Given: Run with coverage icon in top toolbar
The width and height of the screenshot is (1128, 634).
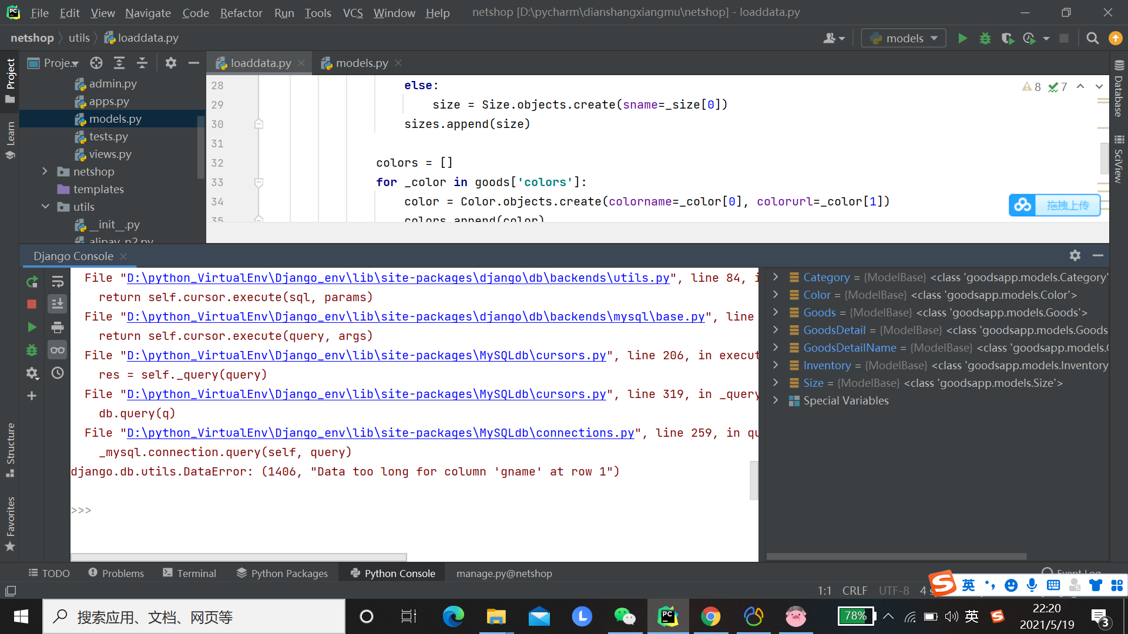Looking at the screenshot, I should (x=1008, y=38).
